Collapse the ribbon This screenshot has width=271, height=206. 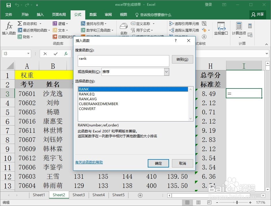coord(266,44)
